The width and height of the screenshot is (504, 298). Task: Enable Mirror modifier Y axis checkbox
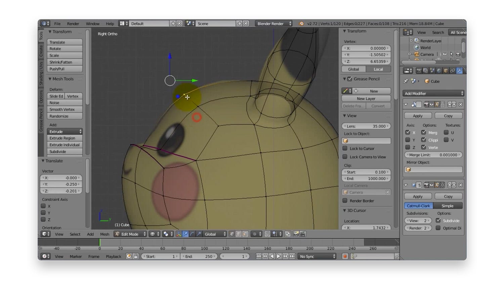pyautogui.click(x=408, y=140)
